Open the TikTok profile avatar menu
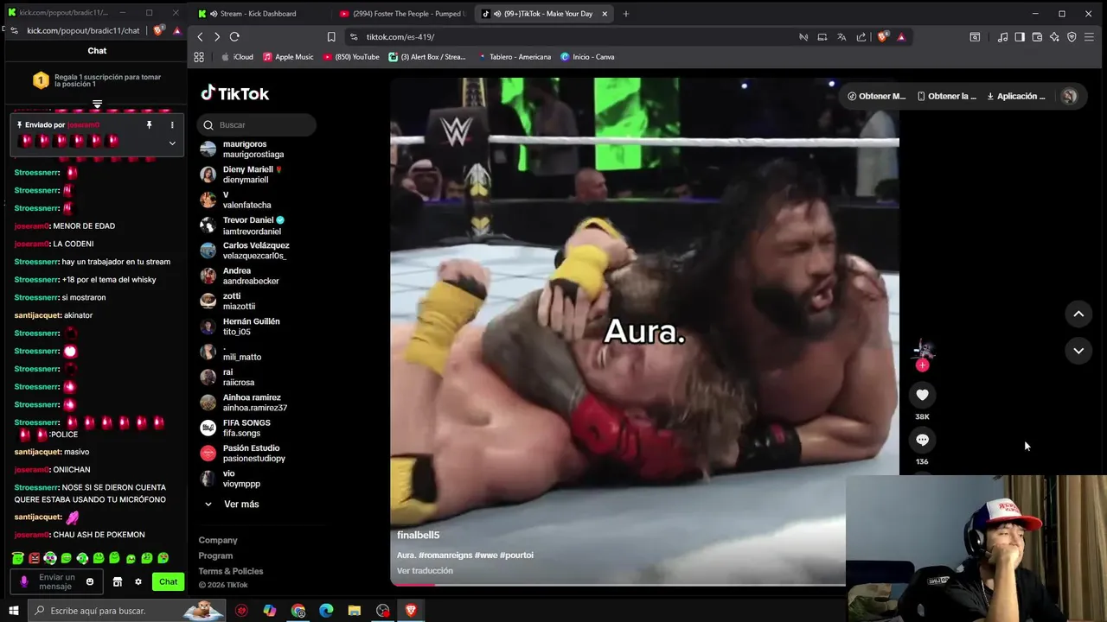The image size is (1107, 622). 1070,96
